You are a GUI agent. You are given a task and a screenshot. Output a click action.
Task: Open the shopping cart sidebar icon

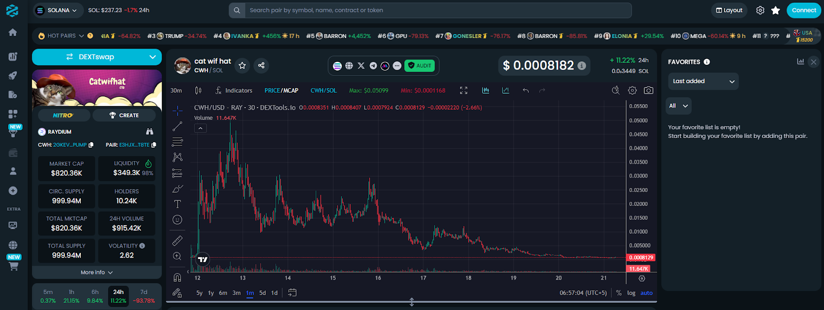13,266
